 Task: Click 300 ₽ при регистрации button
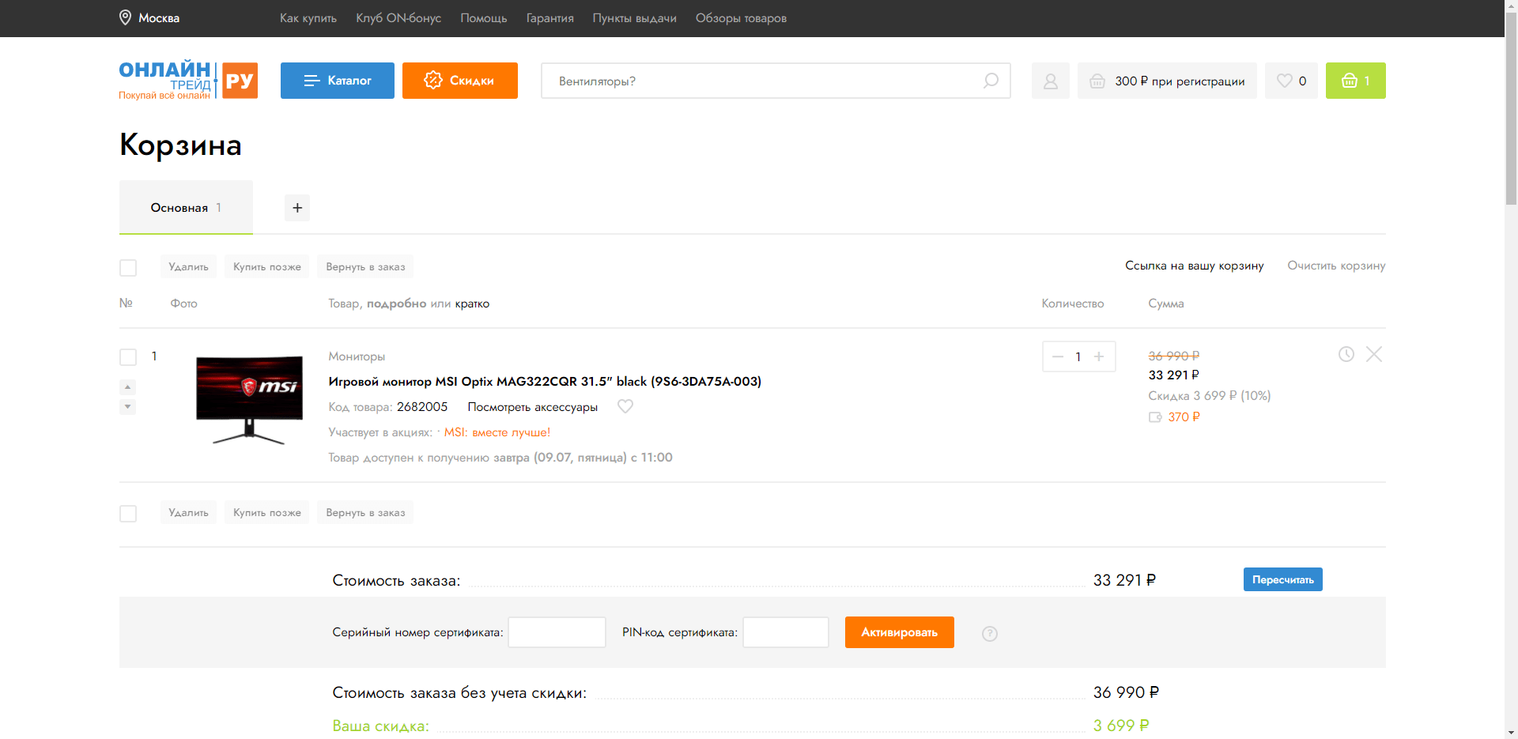(x=1167, y=81)
